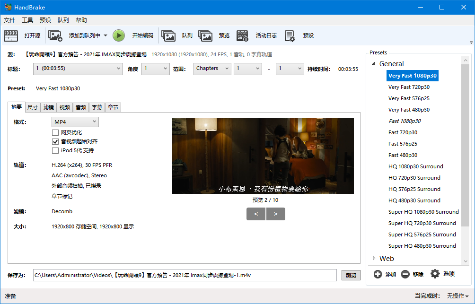
Task: Click the plus icon to add preset
Action: (378, 274)
